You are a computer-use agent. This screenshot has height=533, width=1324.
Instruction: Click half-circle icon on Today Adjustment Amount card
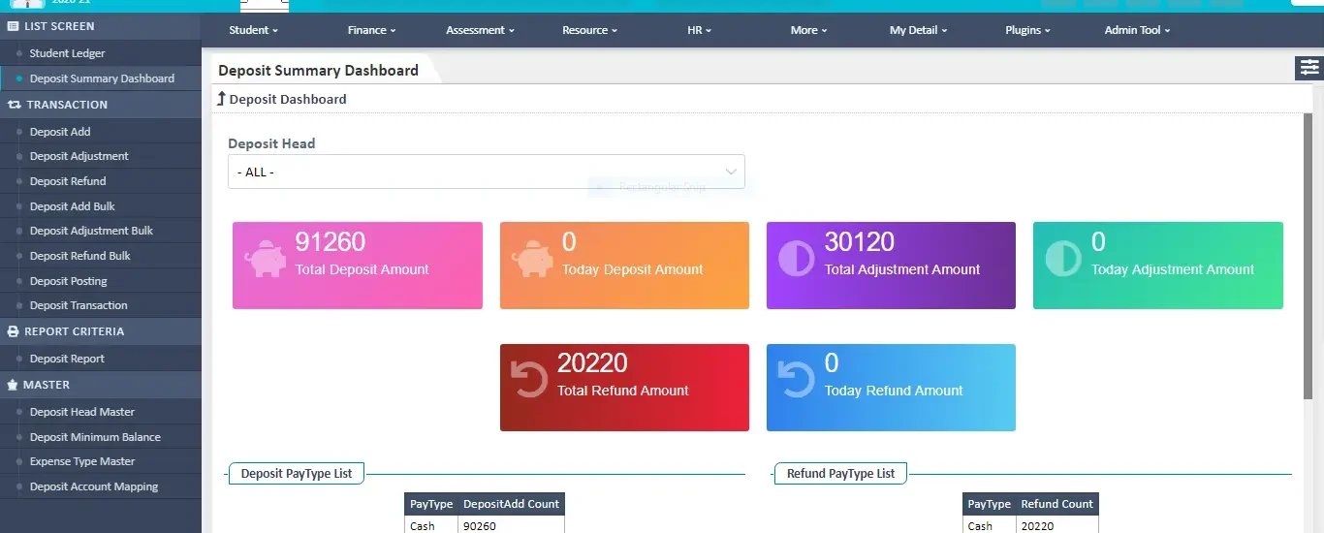[x=1063, y=259]
